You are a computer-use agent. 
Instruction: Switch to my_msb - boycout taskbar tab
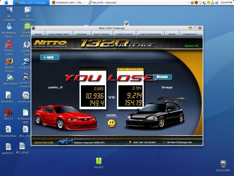coord(103,3)
